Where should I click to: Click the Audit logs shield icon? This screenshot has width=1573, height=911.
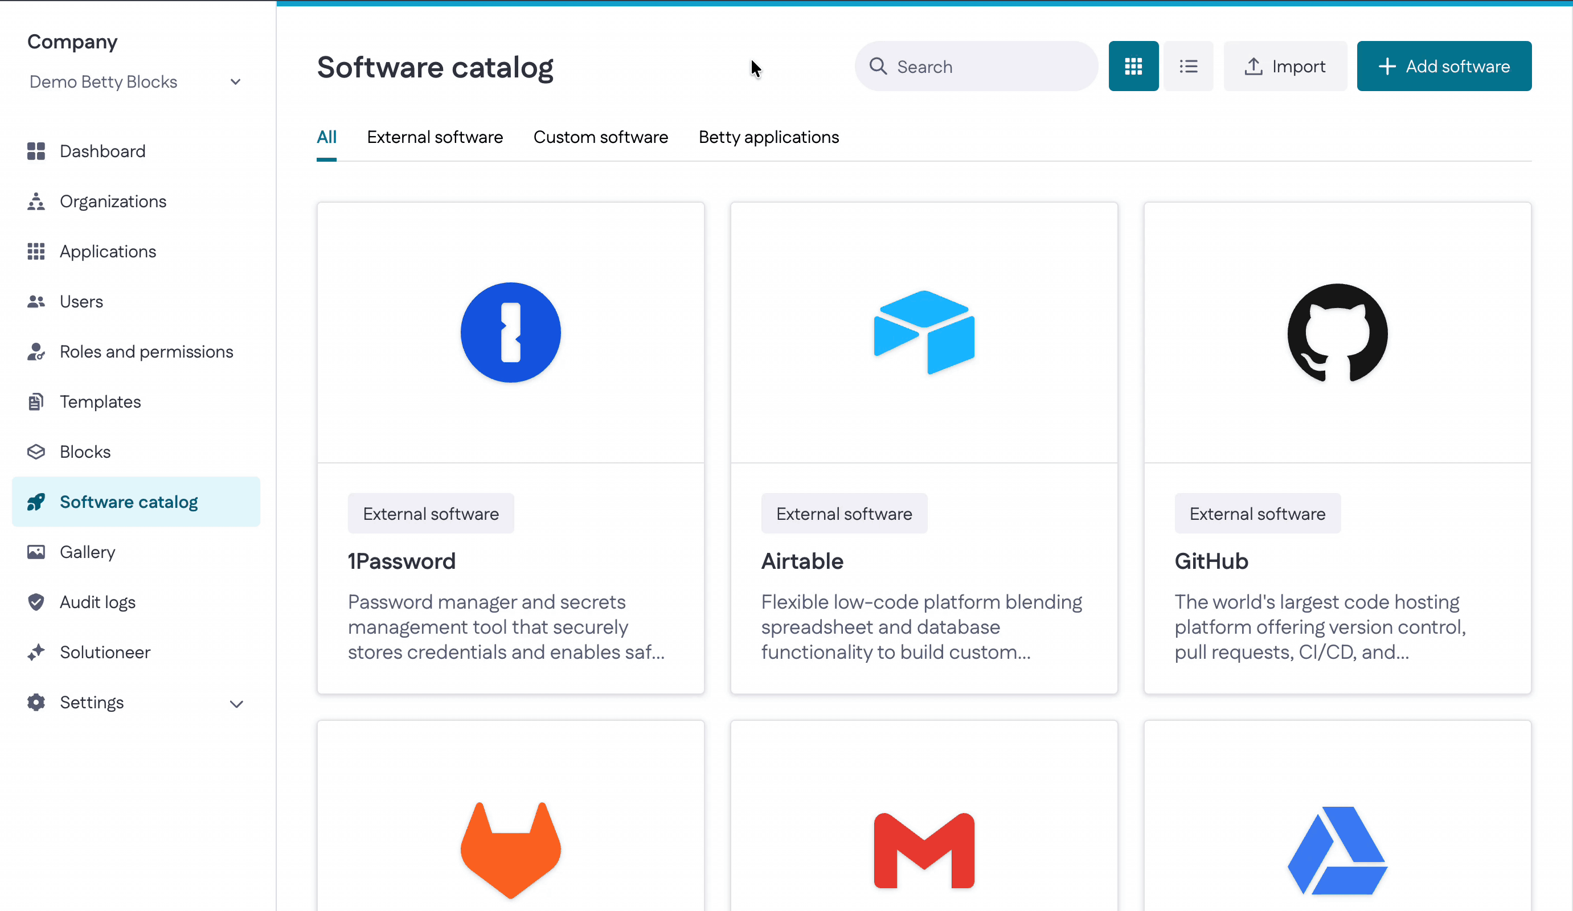[x=36, y=602]
